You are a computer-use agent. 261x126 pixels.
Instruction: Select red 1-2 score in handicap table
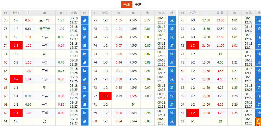[16, 79]
